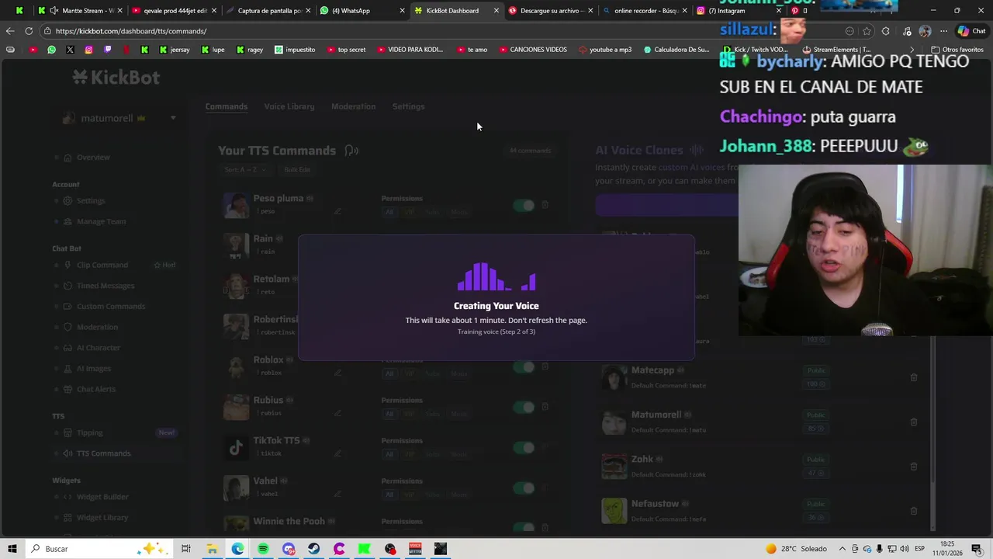Open the CANCIONES VIDEOS bookmark
993x559 pixels.
coord(532,50)
